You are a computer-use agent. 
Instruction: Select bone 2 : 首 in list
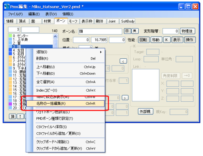[x=31, y=43]
